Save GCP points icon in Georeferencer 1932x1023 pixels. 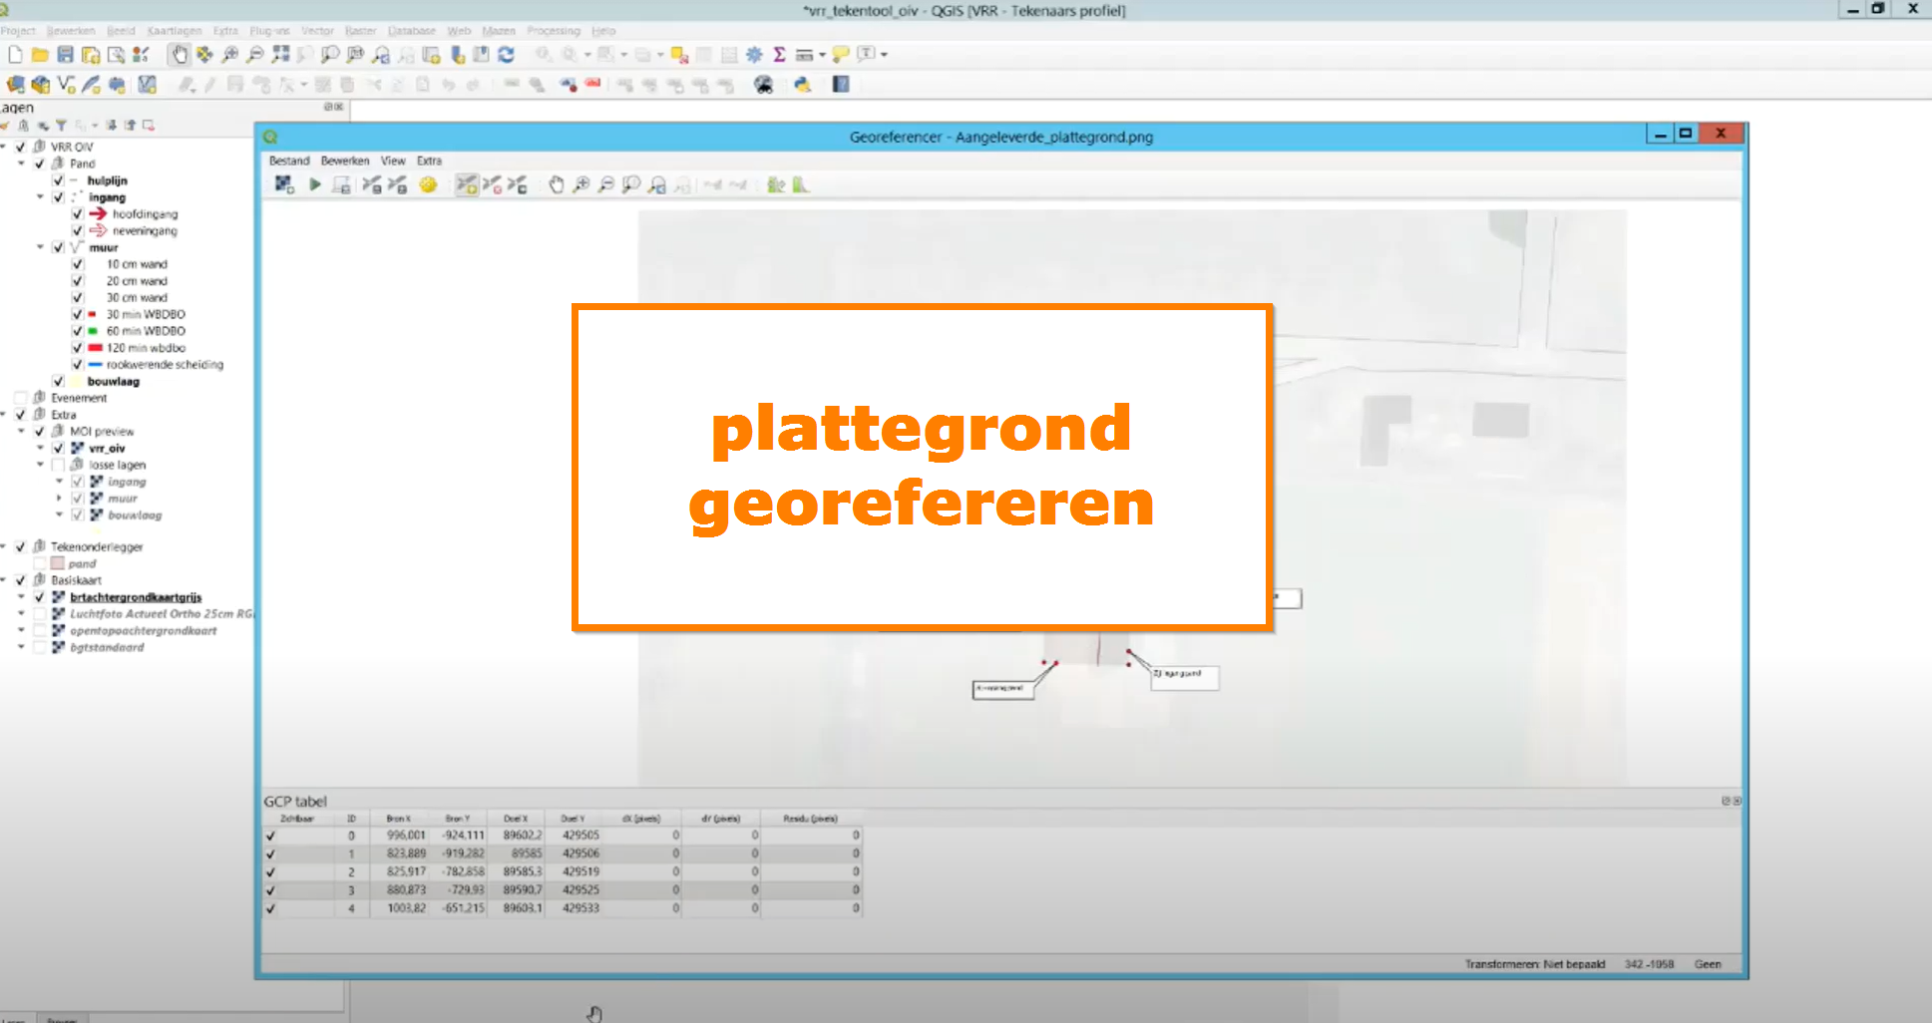(397, 185)
